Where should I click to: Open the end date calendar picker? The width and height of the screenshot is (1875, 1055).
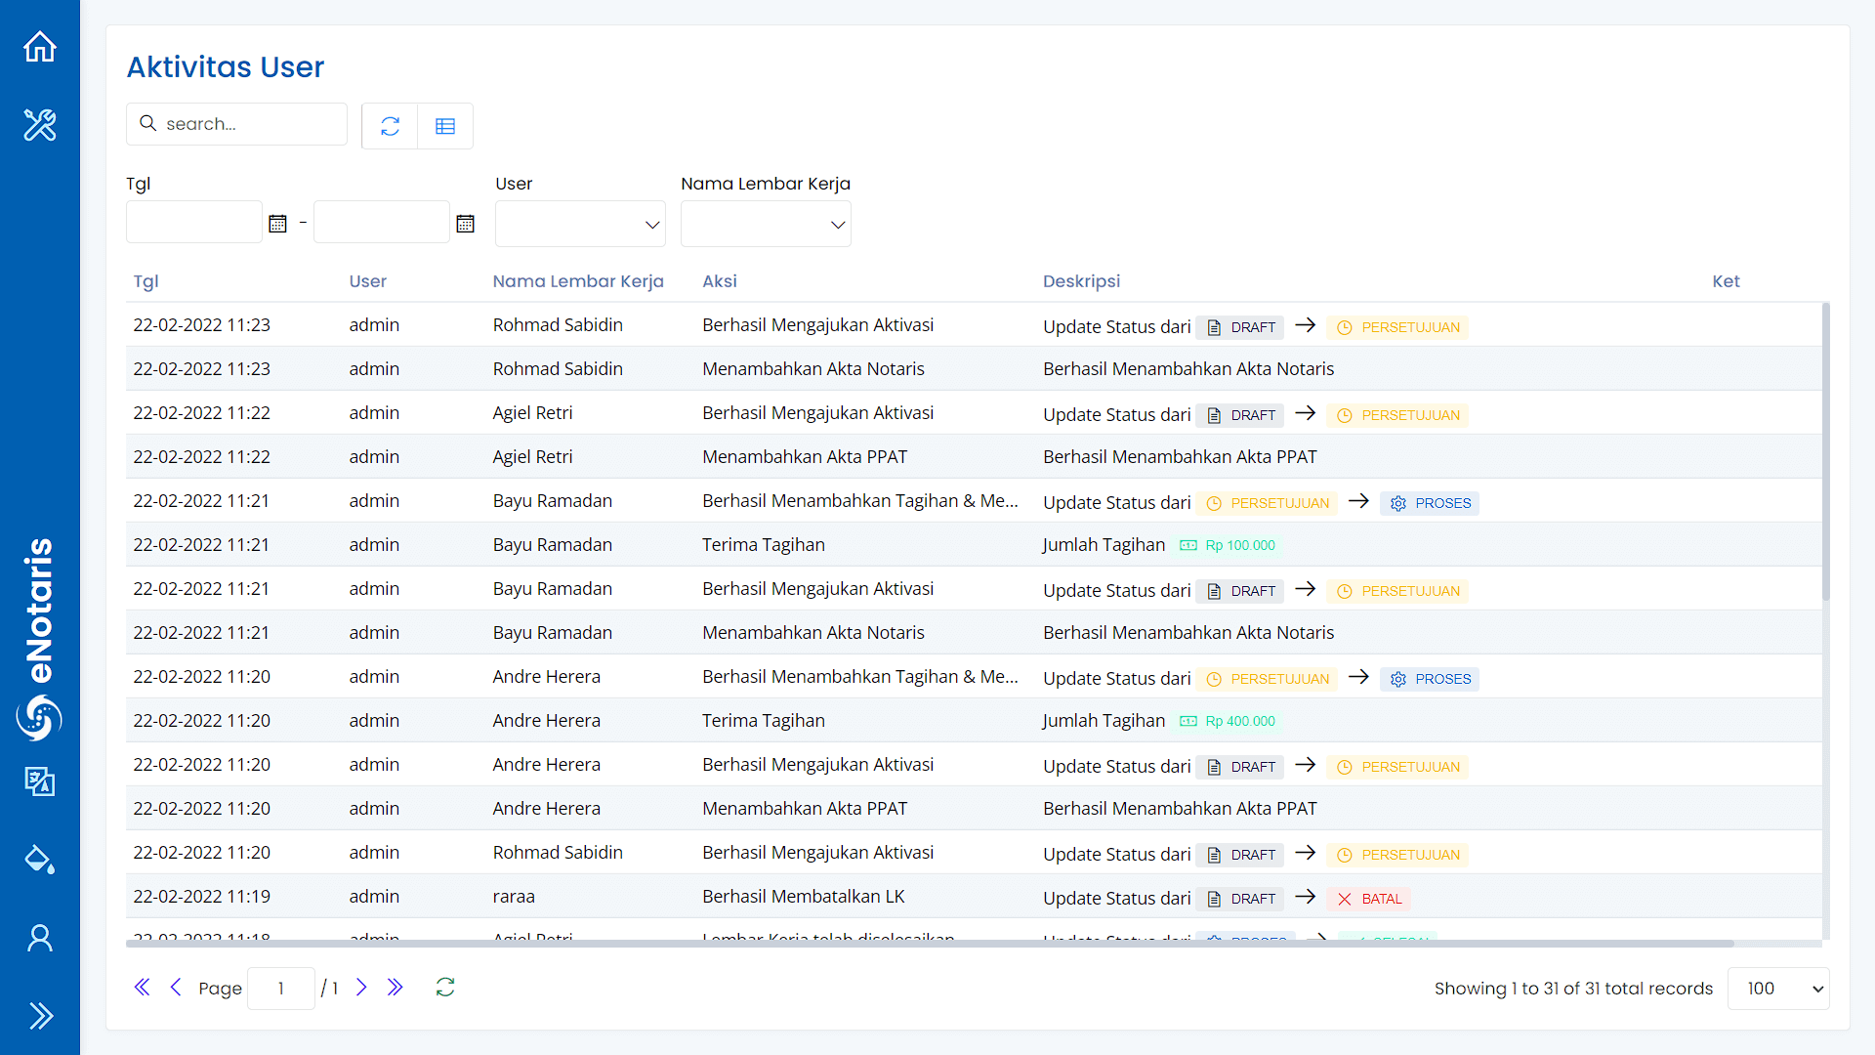(x=465, y=224)
